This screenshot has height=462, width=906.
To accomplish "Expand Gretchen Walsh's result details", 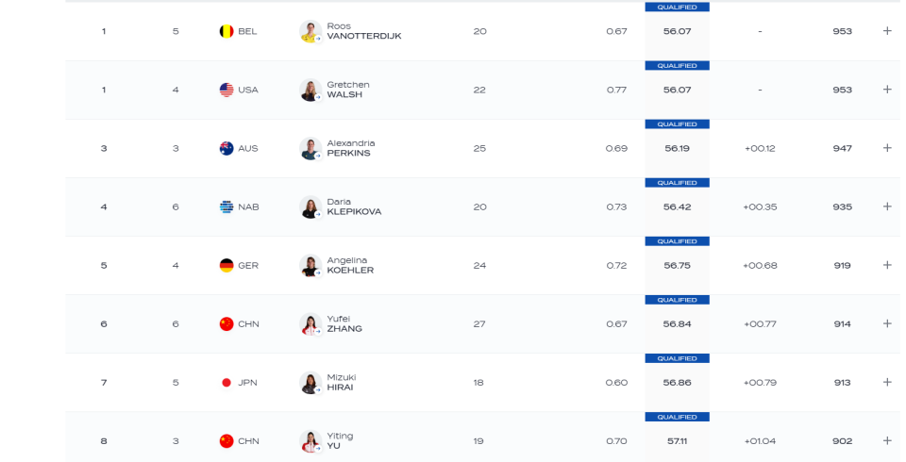I will (x=887, y=90).
